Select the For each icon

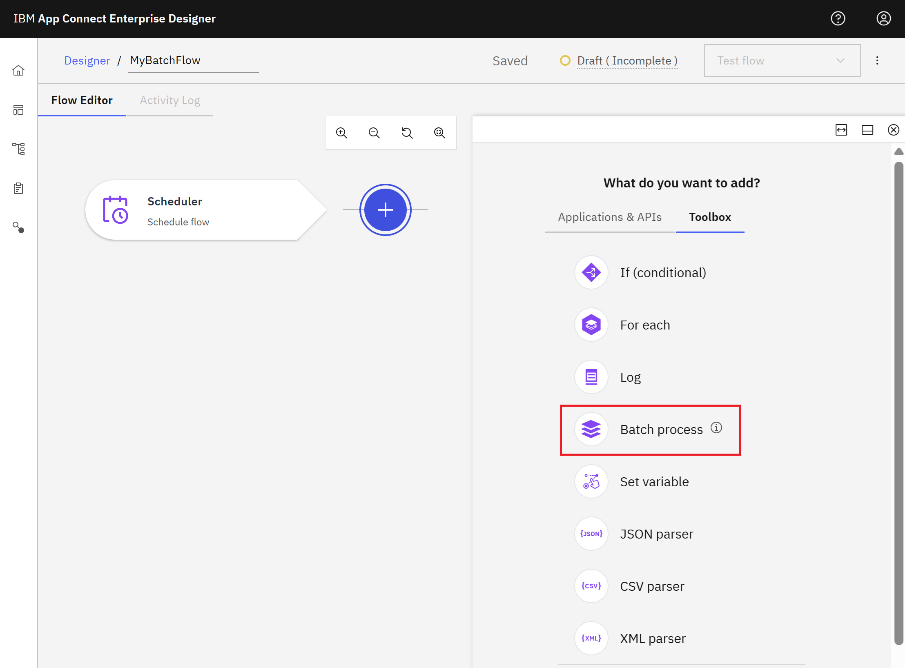click(591, 325)
